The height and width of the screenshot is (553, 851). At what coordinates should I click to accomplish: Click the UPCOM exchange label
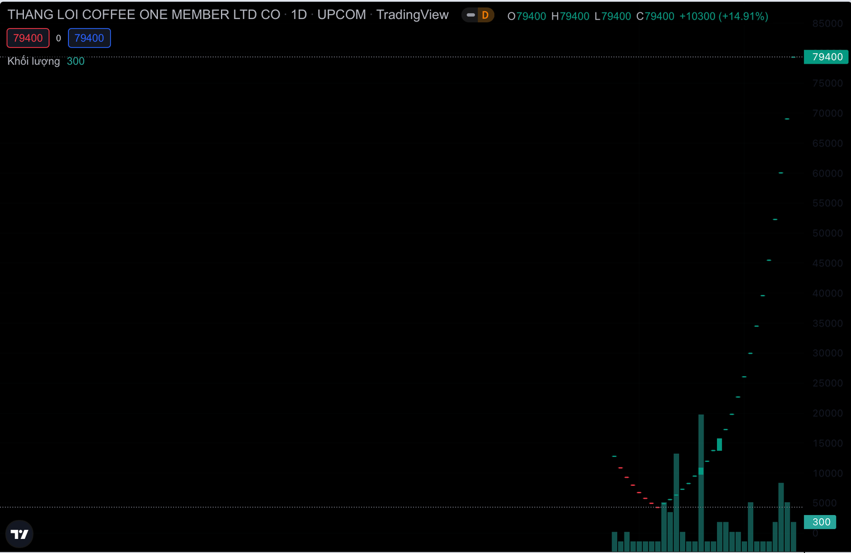coord(341,15)
